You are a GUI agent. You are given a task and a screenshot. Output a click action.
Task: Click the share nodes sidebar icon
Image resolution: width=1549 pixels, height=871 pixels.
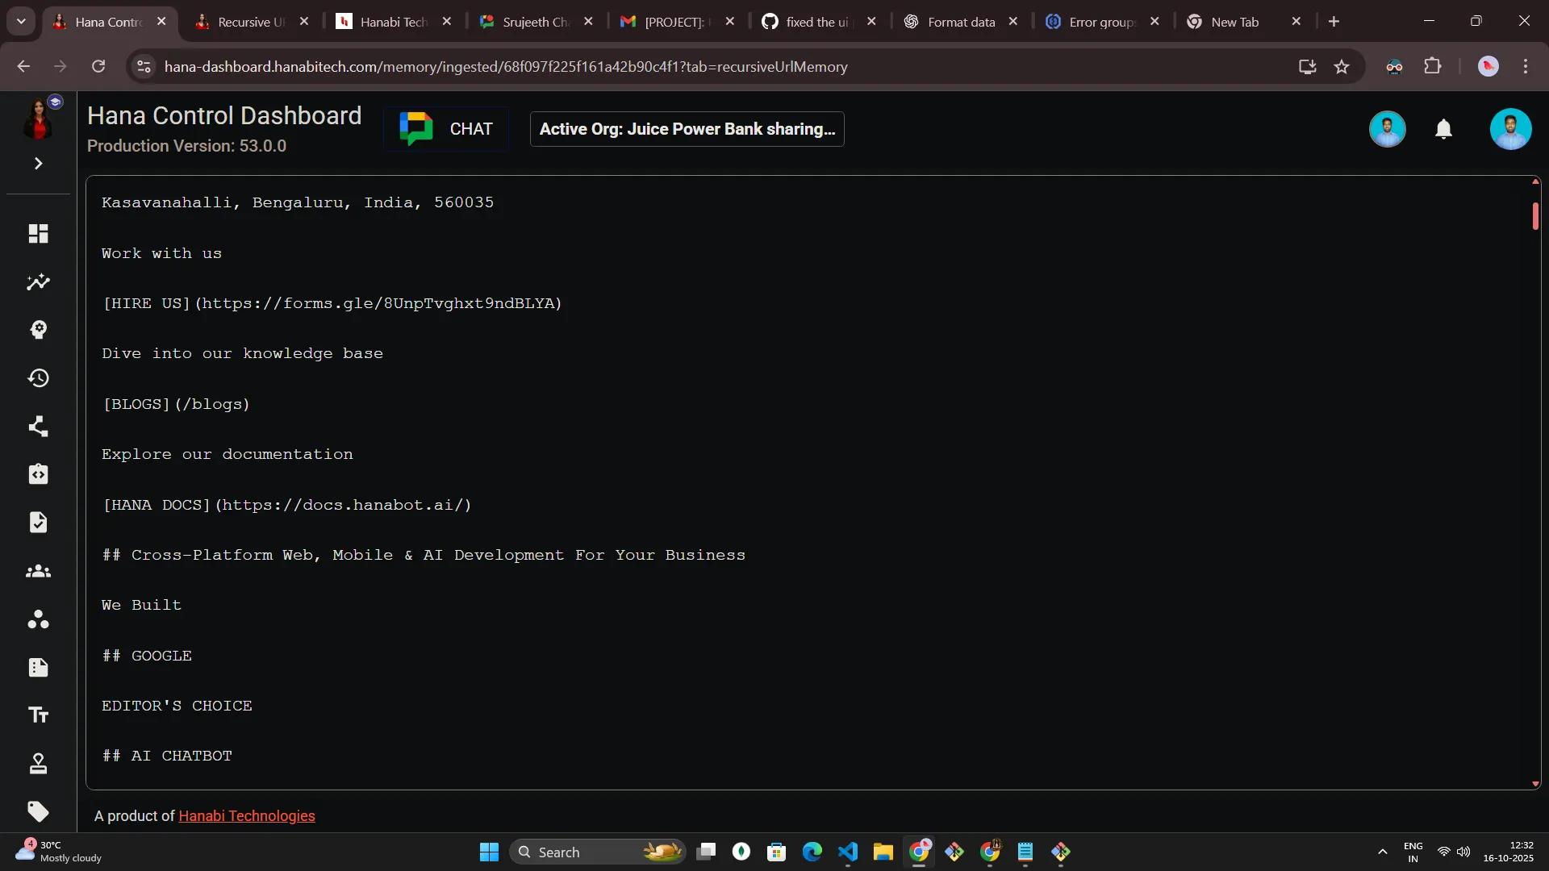38,426
